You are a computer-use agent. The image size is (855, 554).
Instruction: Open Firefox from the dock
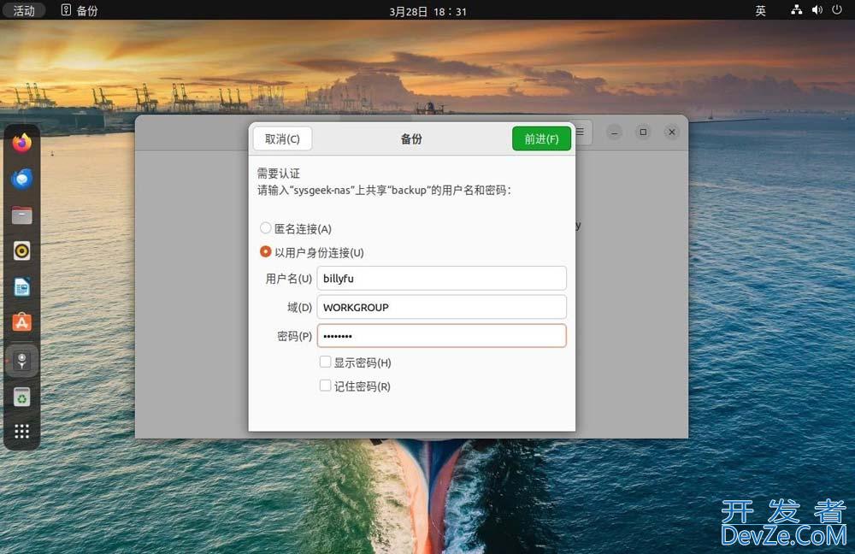(x=22, y=143)
